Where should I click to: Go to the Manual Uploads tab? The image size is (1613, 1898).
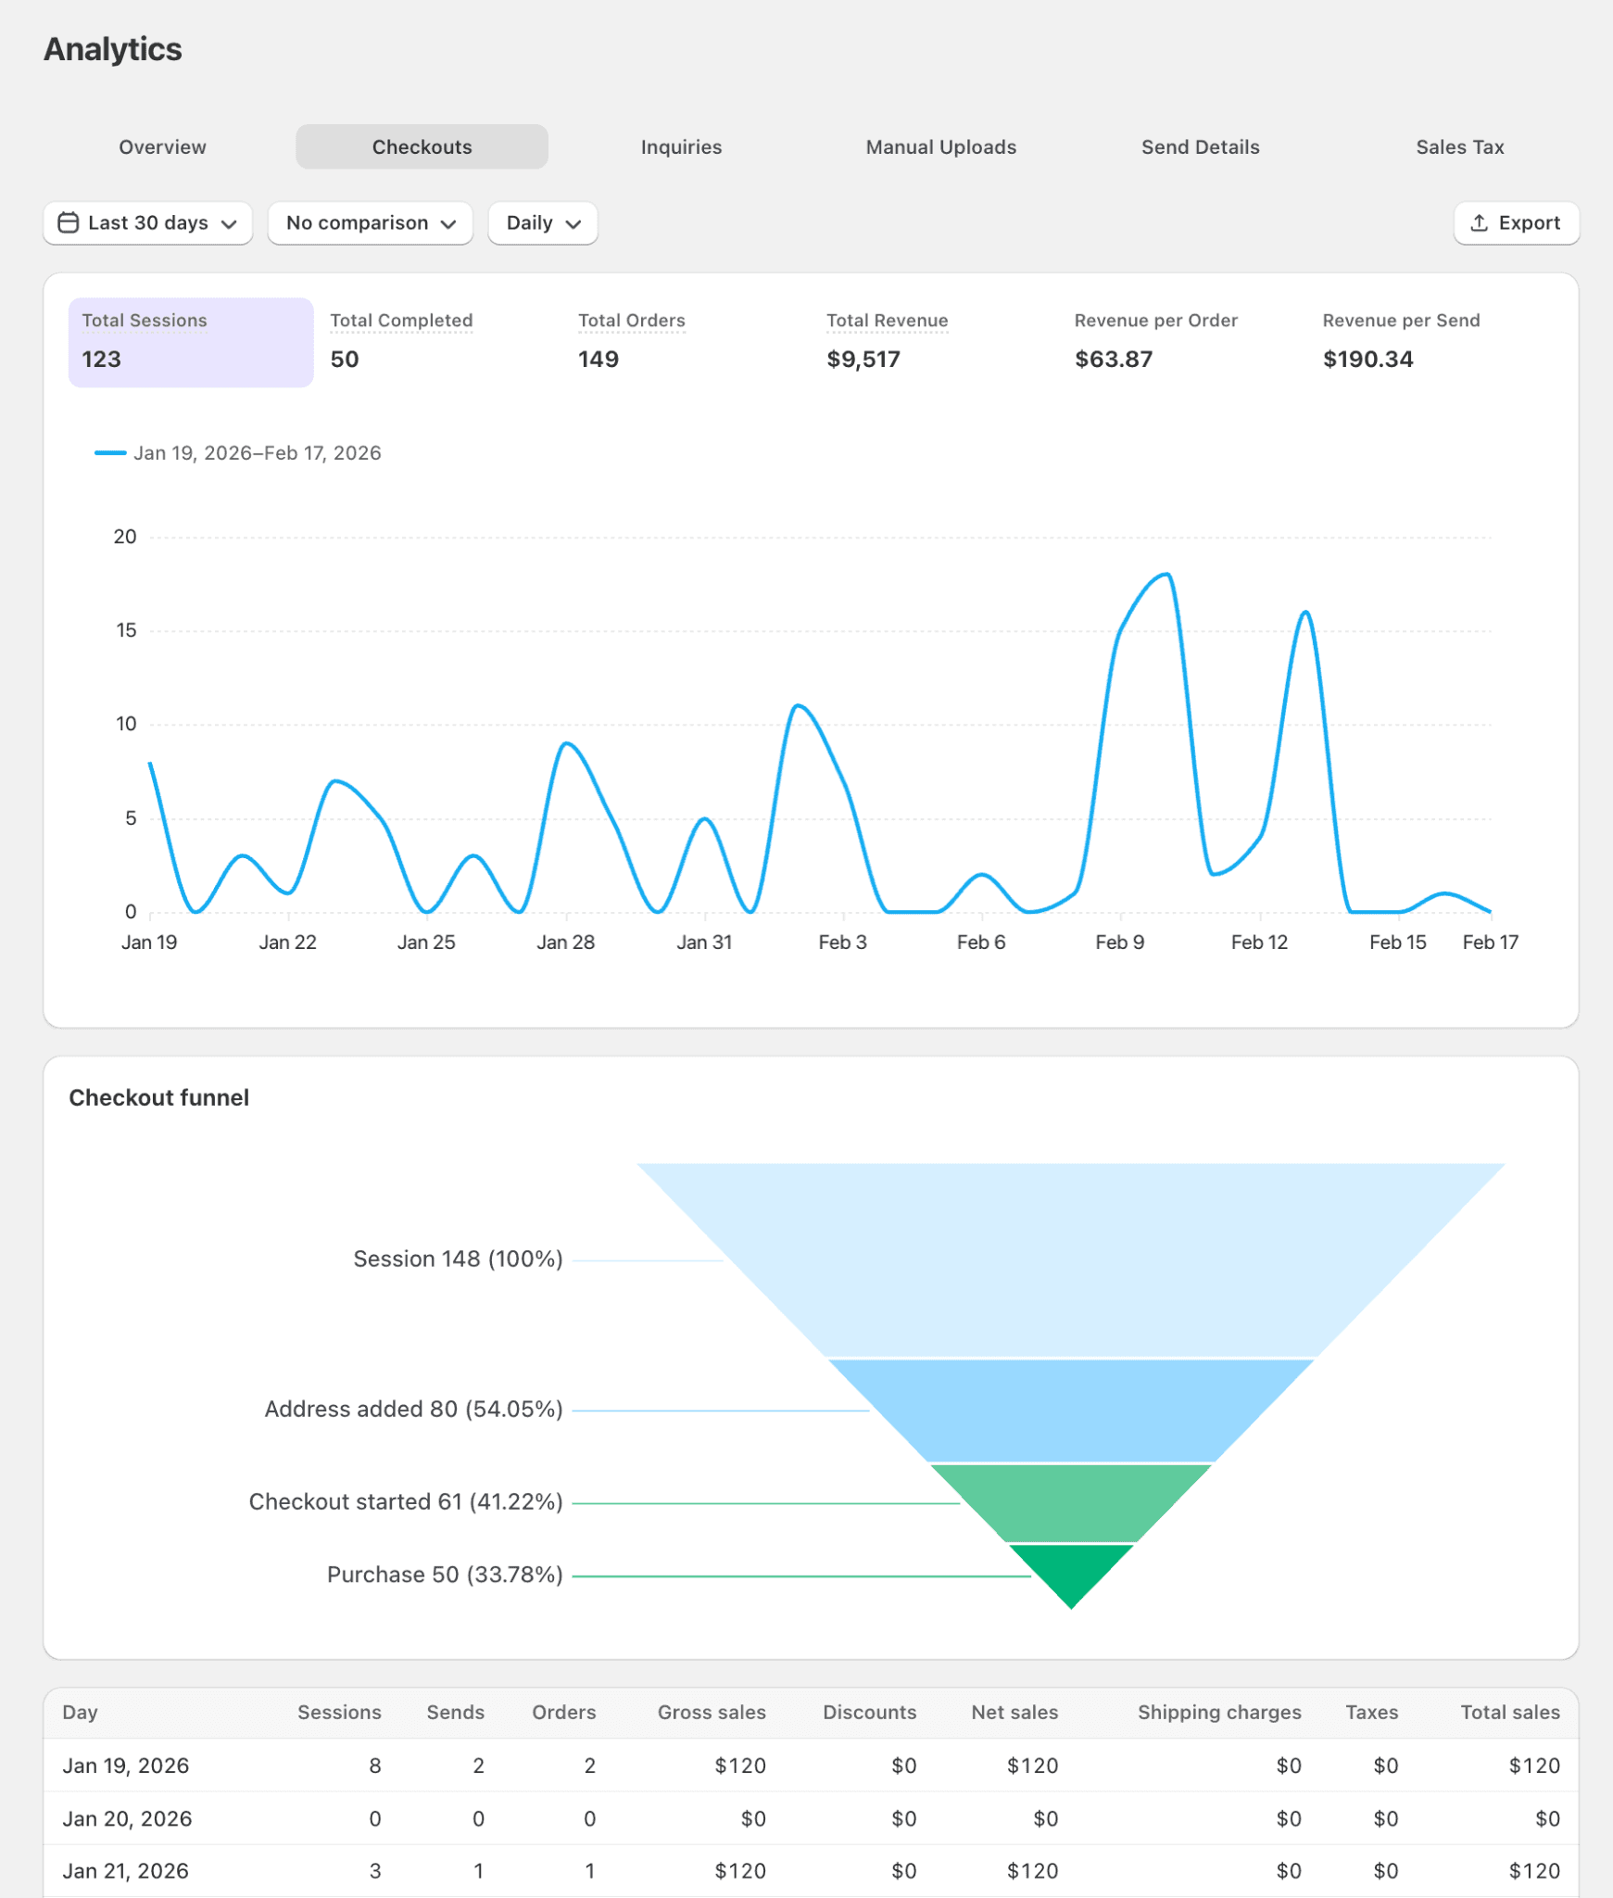(940, 147)
